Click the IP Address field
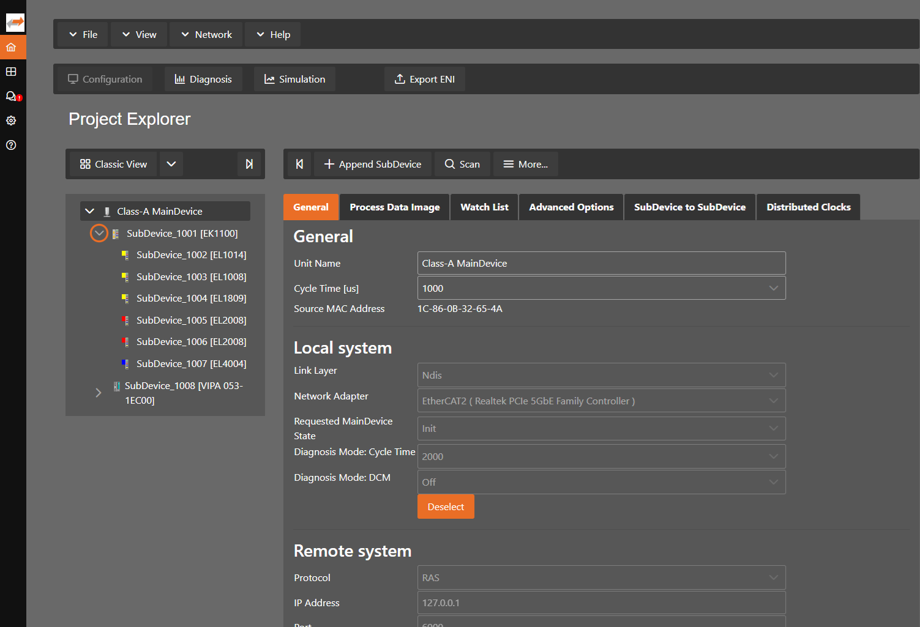 click(x=601, y=603)
